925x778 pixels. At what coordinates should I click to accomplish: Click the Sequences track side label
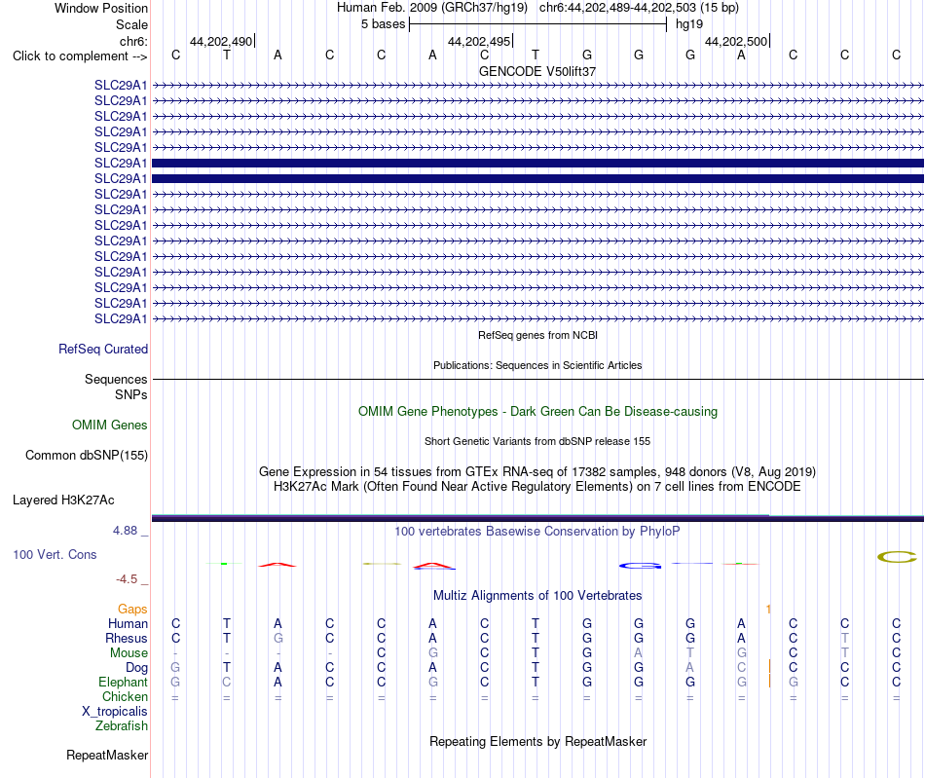pyautogui.click(x=116, y=380)
